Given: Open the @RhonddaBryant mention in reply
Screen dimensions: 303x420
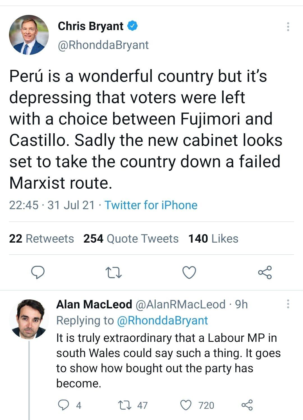Looking at the screenshot, I should click(x=162, y=320).
